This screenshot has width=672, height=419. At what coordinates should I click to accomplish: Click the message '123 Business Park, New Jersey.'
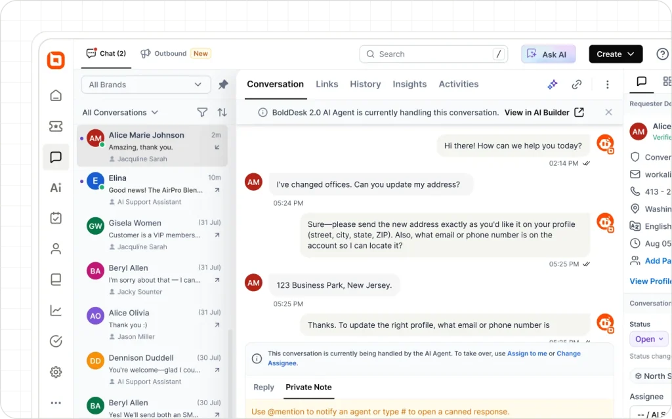coord(334,285)
